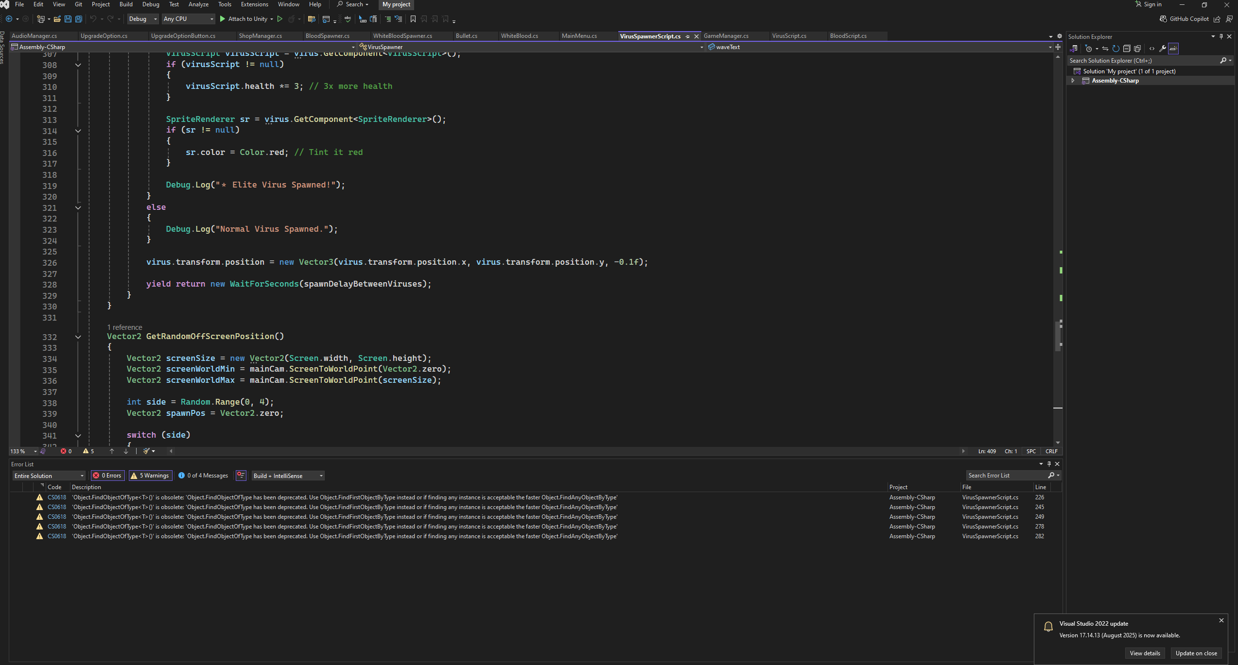Click the Save All toolbar icon
Screen dimensions: 1238x665
[x=78, y=19]
